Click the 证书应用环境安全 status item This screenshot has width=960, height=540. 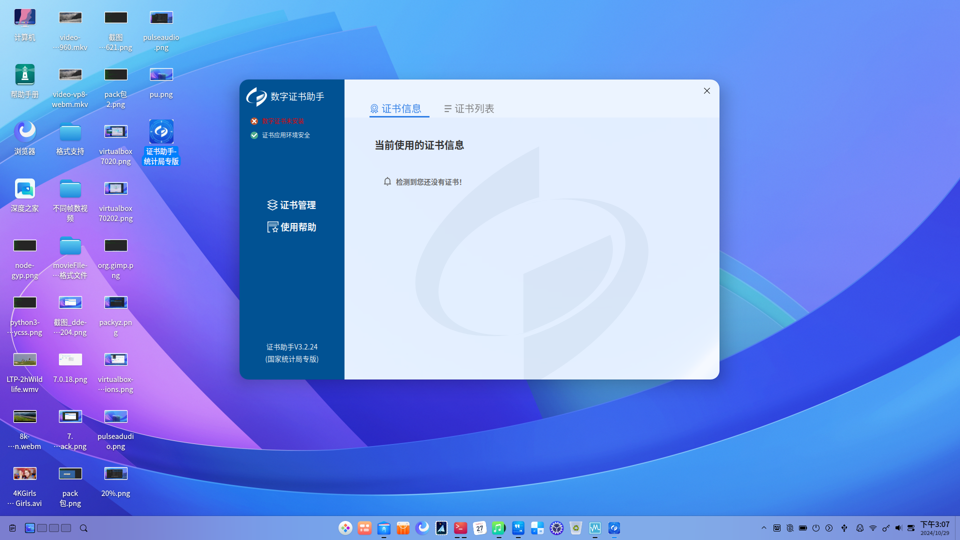tap(280, 135)
